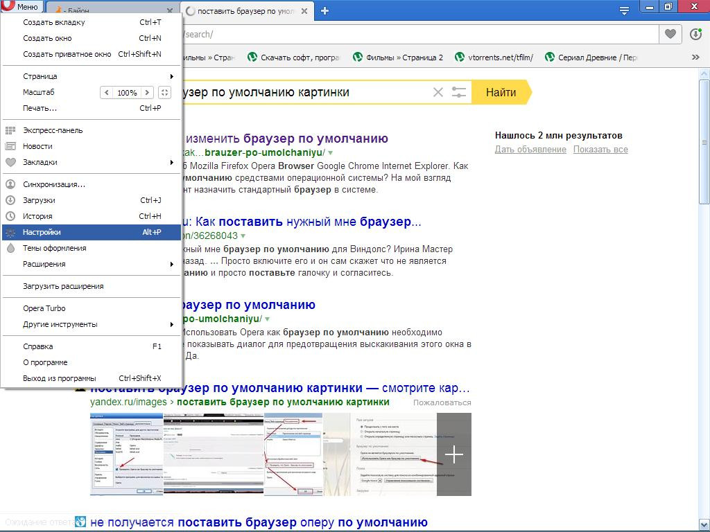Viewport: 710px width, 532px height.
Task: Decrease zoom with left arrow
Action: coord(106,92)
